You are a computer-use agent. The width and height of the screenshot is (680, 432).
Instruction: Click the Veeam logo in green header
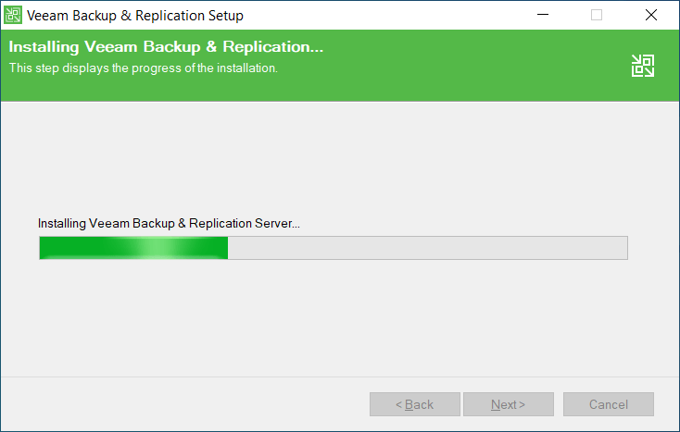(x=643, y=65)
